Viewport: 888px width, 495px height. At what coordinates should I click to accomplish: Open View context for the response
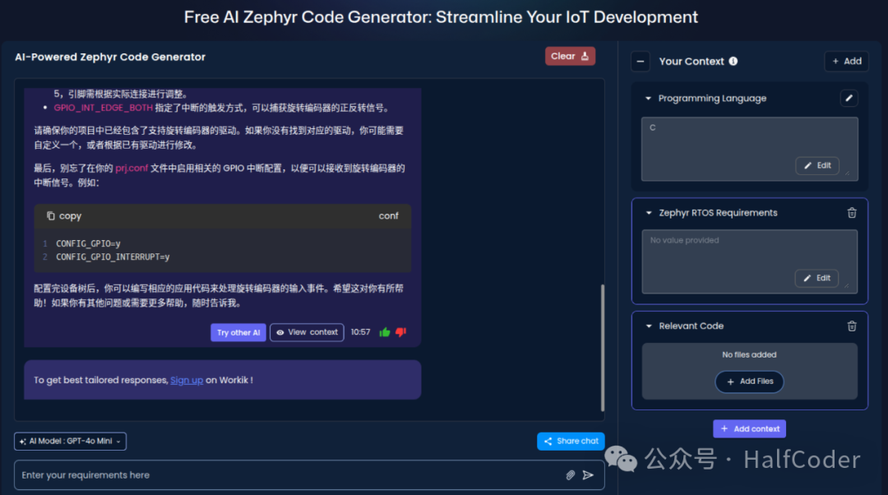[307, 332]
